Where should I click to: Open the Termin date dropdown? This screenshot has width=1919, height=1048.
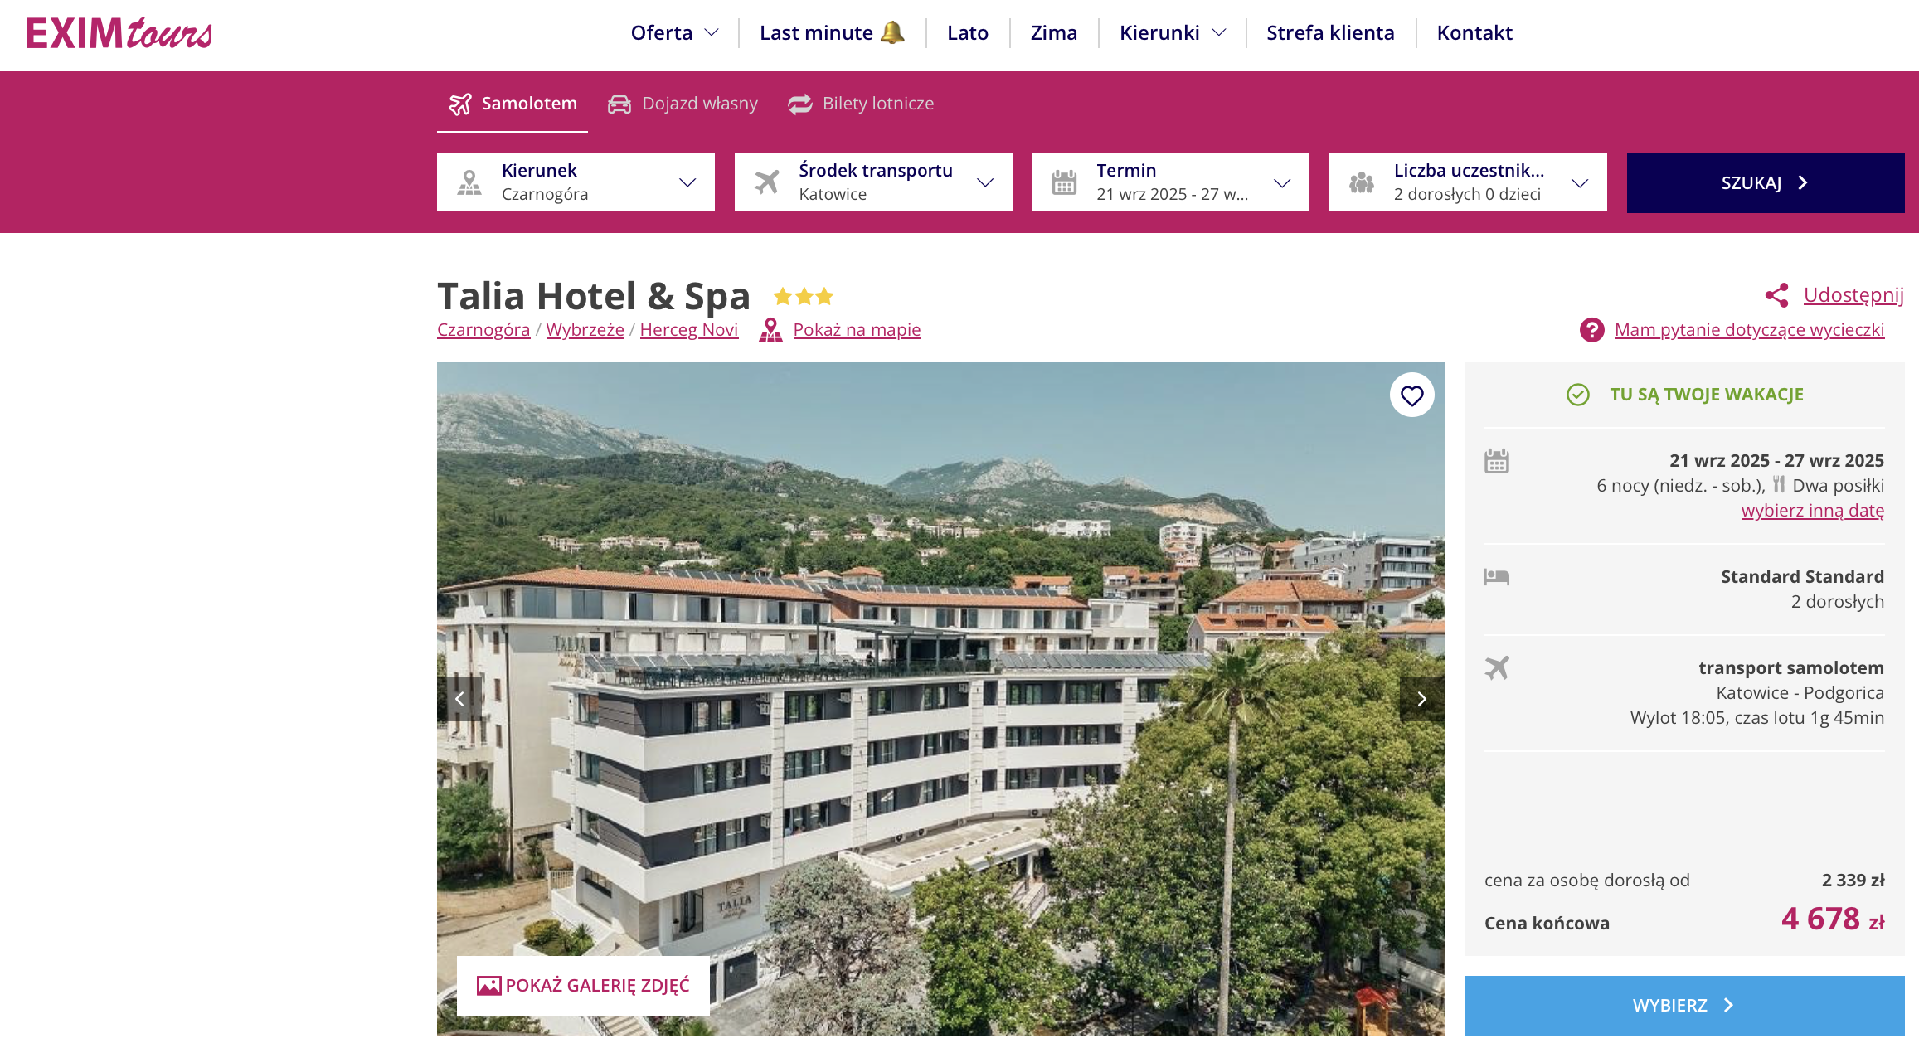pos(1170,182)
